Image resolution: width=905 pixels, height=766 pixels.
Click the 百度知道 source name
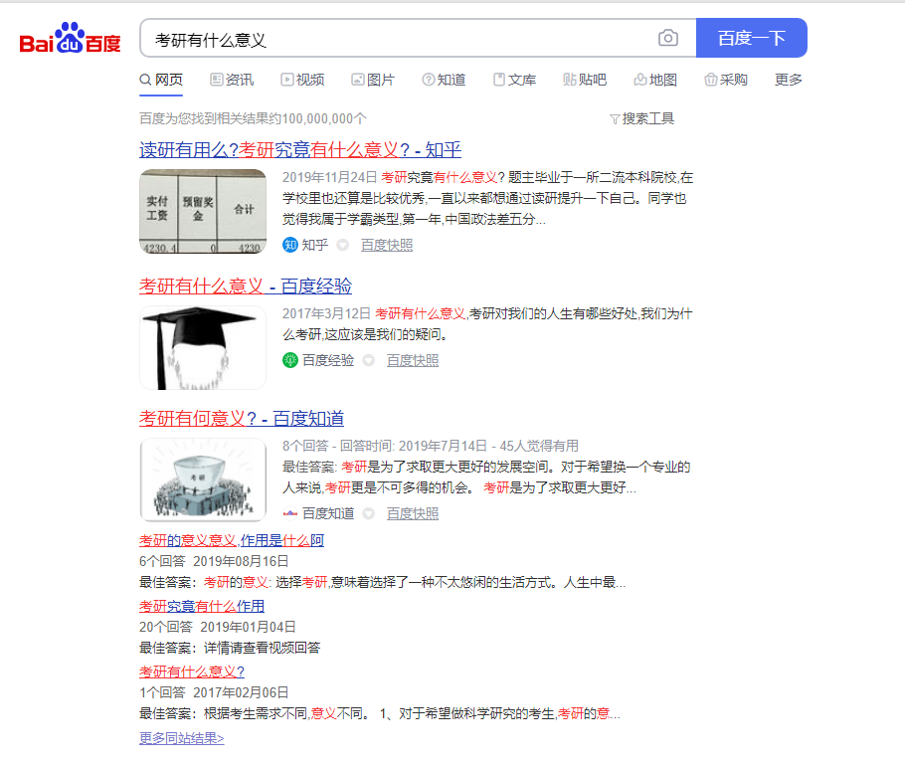(328, 513)
